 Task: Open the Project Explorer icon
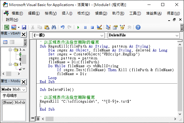(x=108, y=27)
